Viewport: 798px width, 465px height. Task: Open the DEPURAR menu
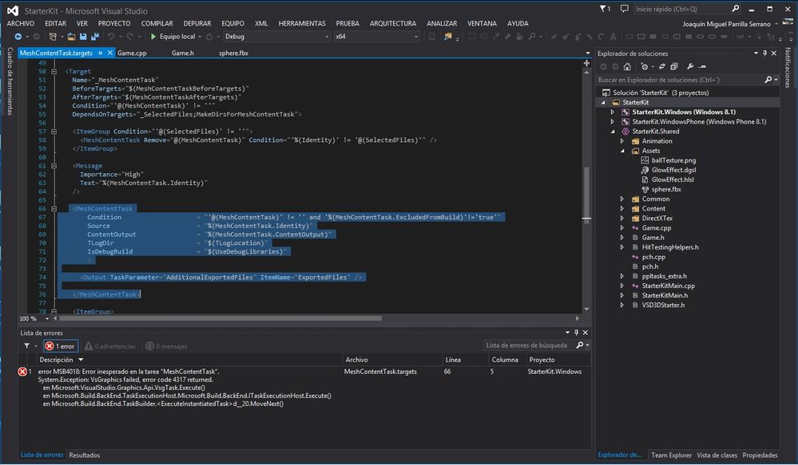tap(197, 23)
